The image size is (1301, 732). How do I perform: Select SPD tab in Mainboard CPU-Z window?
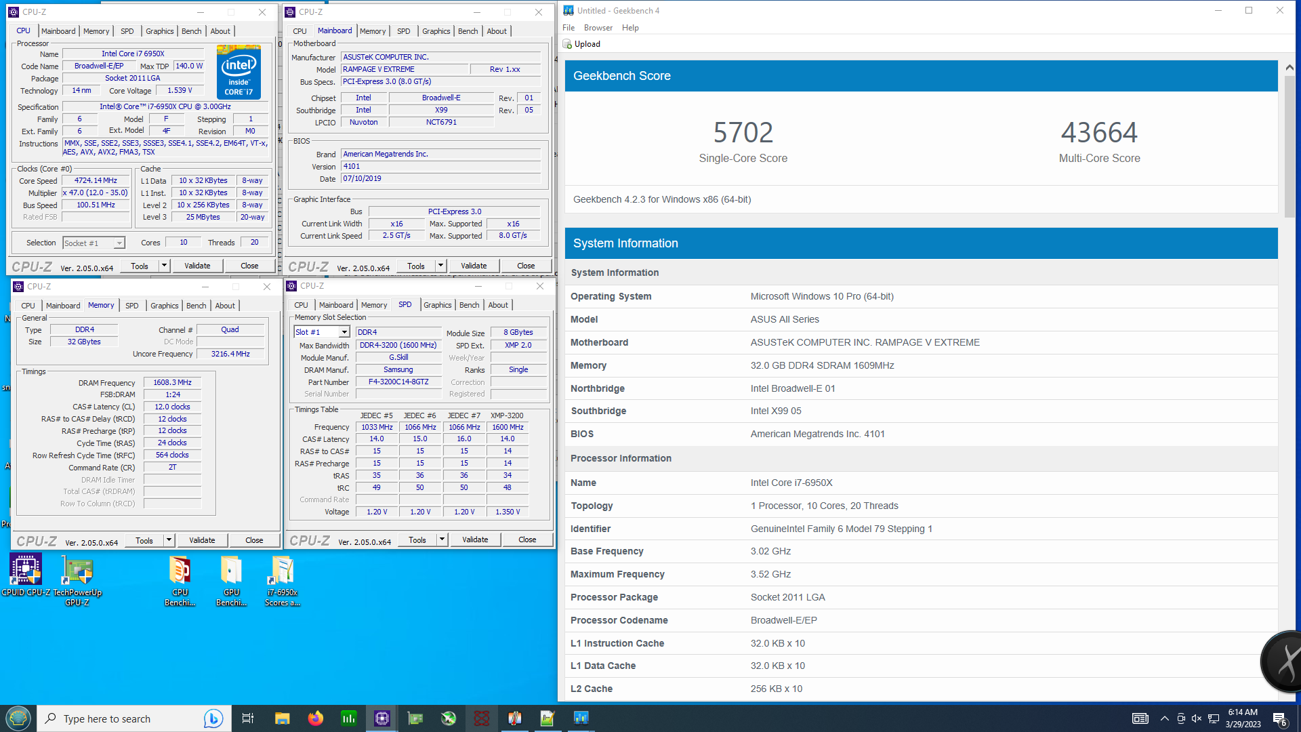[x=404, y=31]
